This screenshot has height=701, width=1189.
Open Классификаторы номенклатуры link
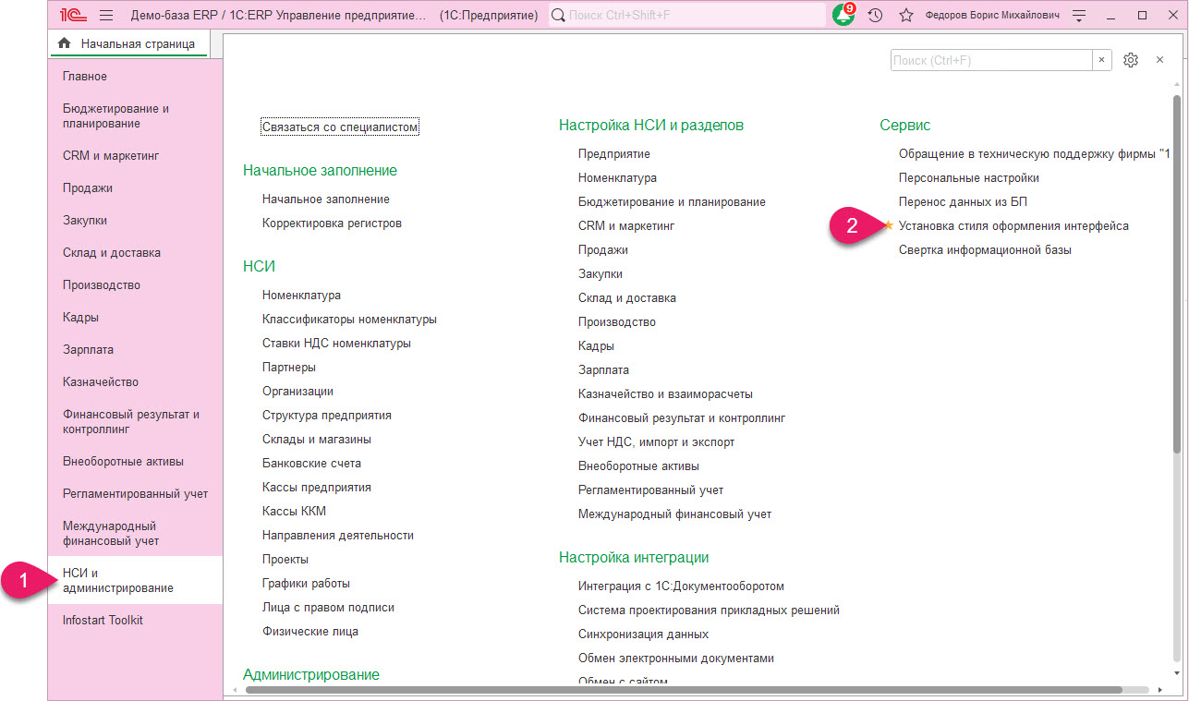[349, 320]
